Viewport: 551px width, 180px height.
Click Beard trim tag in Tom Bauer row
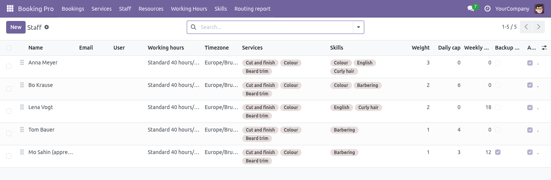[x=257, y=138]
